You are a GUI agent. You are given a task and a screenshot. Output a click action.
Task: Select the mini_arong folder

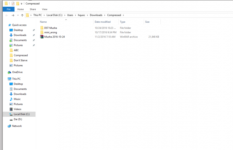click(x=50, y=32)
